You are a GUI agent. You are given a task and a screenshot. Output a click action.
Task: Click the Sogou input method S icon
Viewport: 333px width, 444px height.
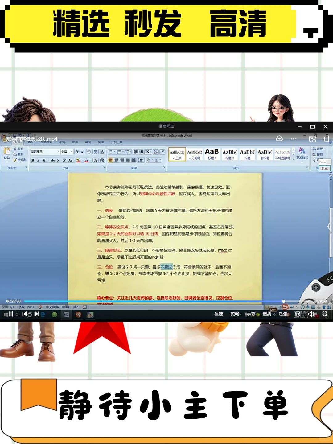pyautogui.click(x=285, y=307)
